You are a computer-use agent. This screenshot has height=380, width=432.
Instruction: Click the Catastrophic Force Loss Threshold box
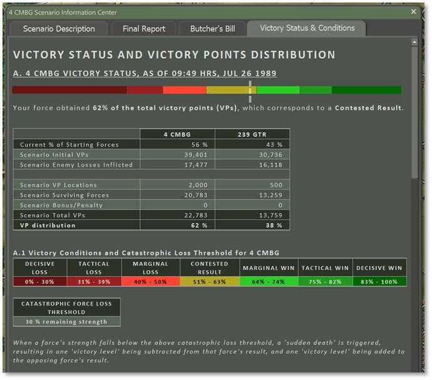66,312
